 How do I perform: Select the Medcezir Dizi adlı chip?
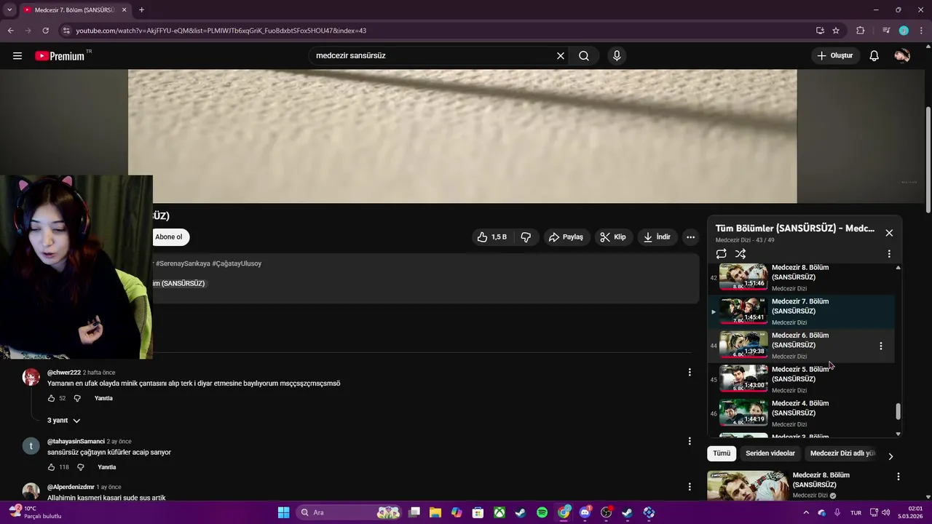click(842, 453)
